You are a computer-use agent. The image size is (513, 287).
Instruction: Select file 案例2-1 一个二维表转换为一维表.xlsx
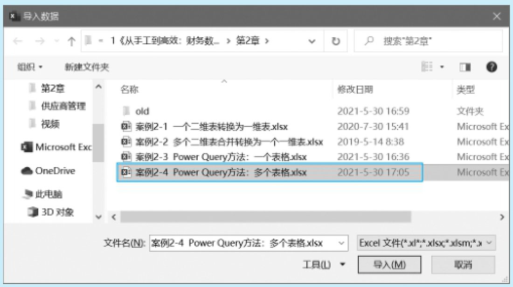(x=212, y=127)
